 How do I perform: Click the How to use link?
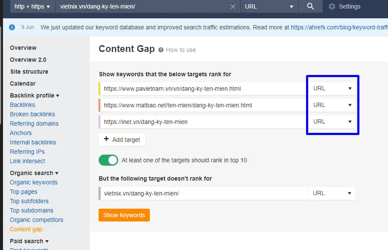coord(181,50)
